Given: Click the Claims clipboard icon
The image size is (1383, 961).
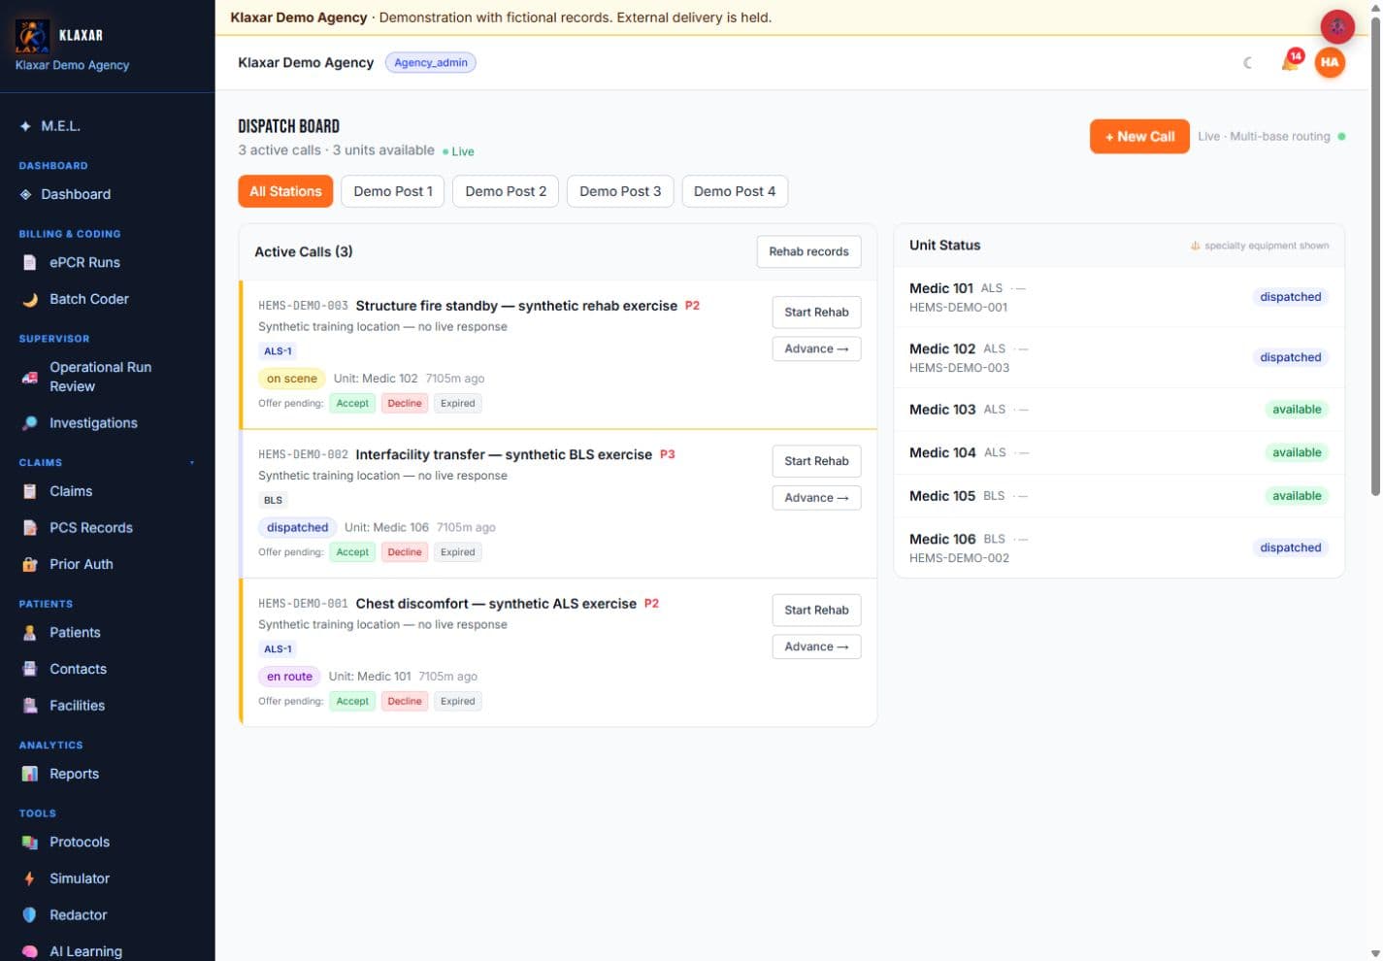Looking at the screenshot, I should [30, 491].
